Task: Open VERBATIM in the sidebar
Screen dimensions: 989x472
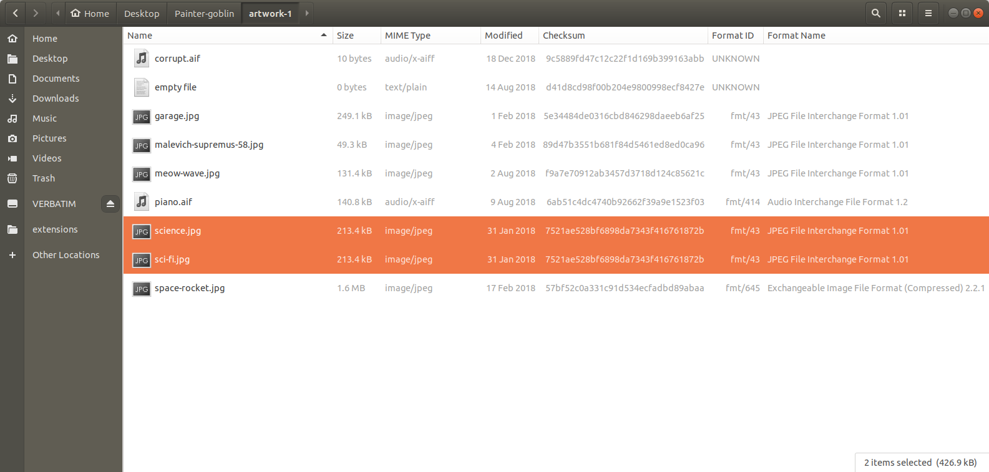Action: coord(54,204)
